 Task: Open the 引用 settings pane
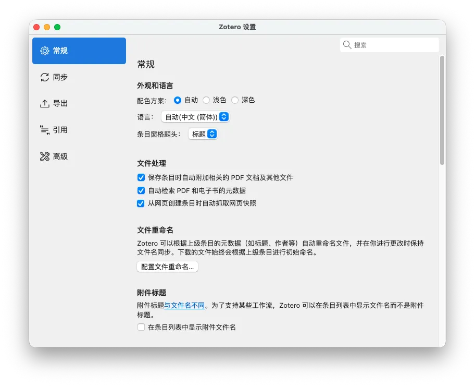point(79,130)
